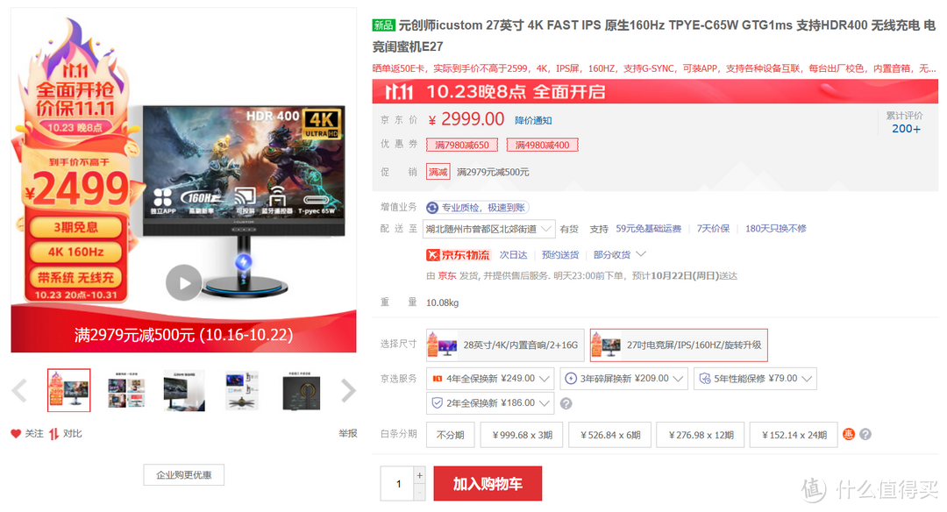Click the 满2979元减500元 promotion text
The image size is (947, 512).
click(x=493, y=172)
